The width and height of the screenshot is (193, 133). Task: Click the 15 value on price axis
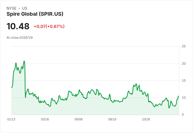pos(184,80)
